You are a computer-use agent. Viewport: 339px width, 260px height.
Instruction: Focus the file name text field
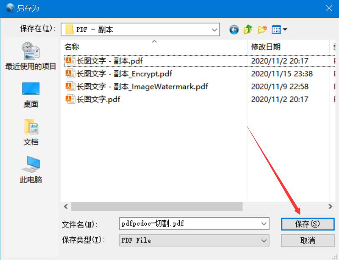(x=190, y=224)
